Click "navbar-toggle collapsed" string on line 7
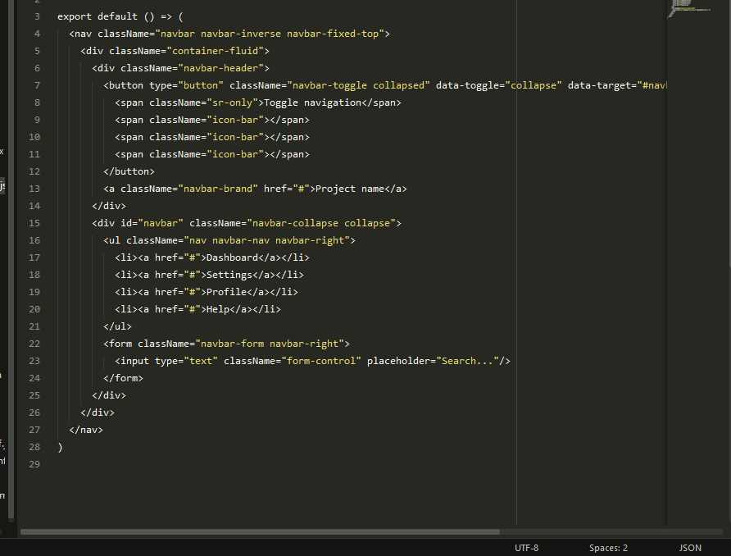This screenshot has width=731, height=556. [358, 85]
